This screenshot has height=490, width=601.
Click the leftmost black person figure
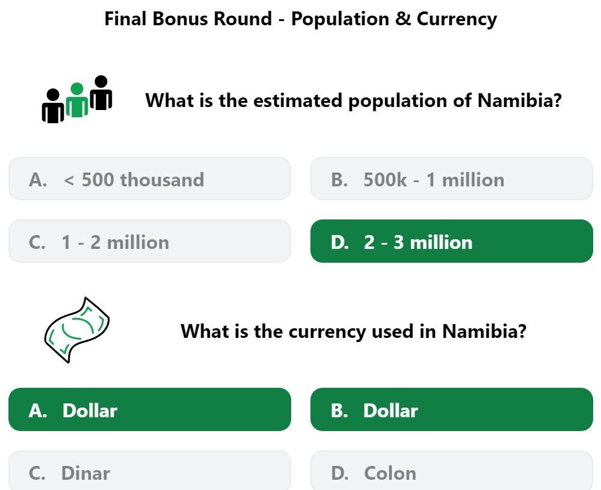point(53,106)
